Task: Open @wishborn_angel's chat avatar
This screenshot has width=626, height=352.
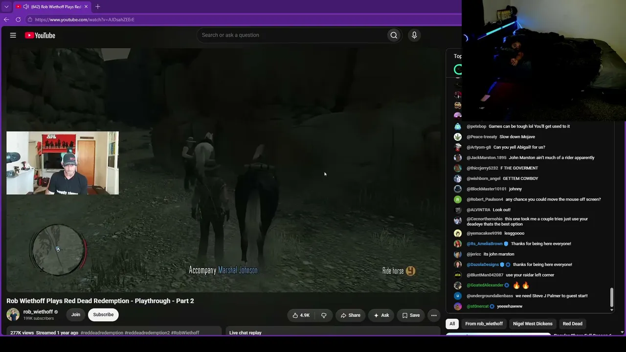Action: point(458,178)
